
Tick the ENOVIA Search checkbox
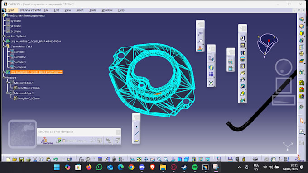point(64,140)
